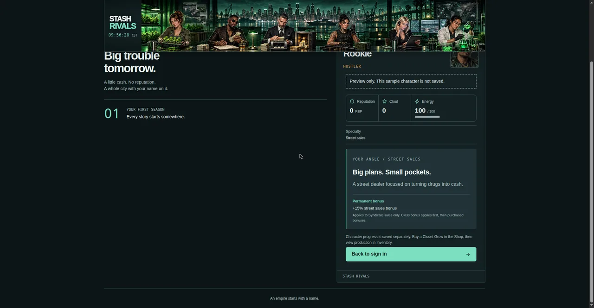Click the 'Permanent bonus' label
This screenshot has width=594, height=308.
coord(368,201)
